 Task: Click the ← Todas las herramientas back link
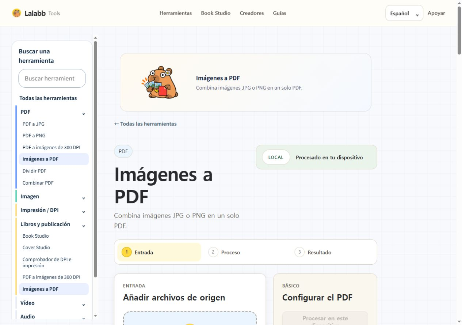tap(145, 124)
